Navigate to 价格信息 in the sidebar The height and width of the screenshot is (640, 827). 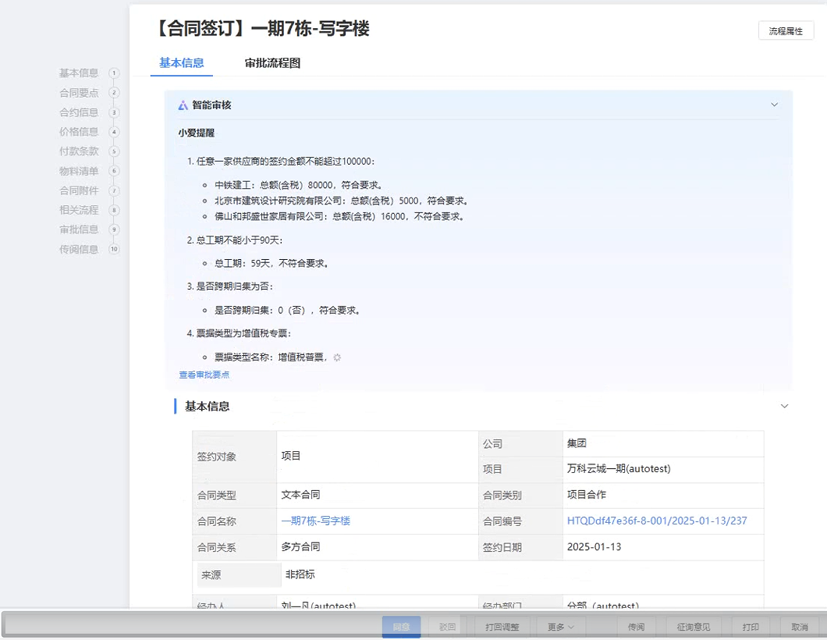click(x=79, y=132)
